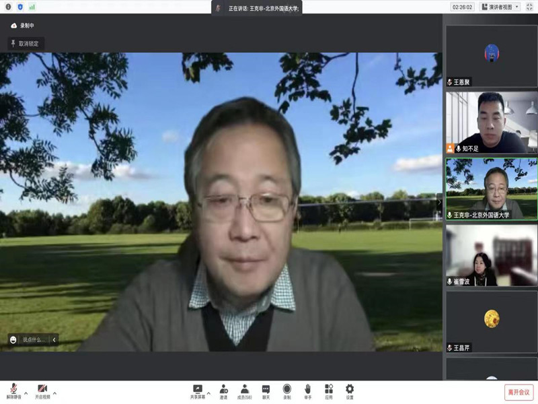538x404 pixels.
Task: Click the 说点什么 chat input field
Action: click(33, 340)
